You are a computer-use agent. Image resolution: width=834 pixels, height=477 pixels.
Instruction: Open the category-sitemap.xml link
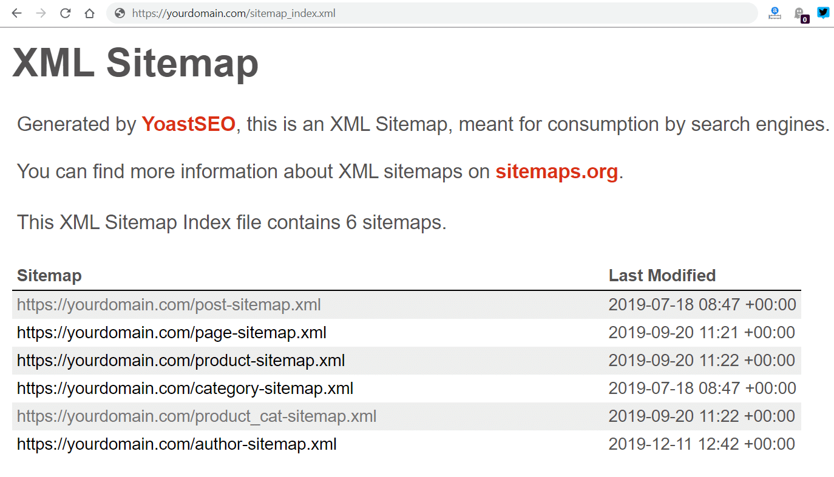(185, 388)
